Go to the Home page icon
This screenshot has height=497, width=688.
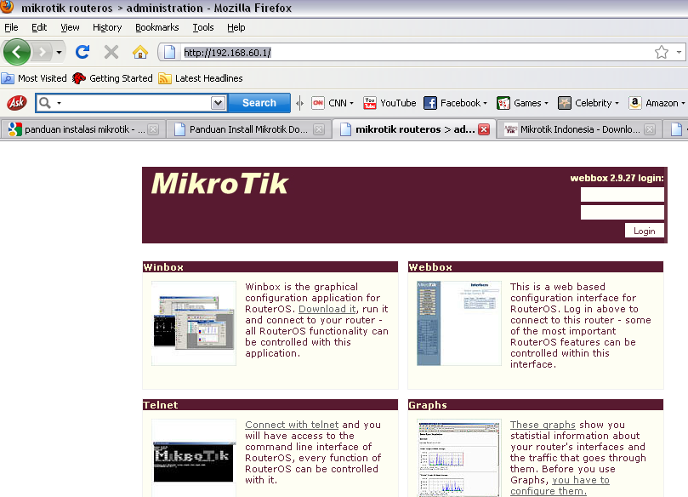point(140,52)
